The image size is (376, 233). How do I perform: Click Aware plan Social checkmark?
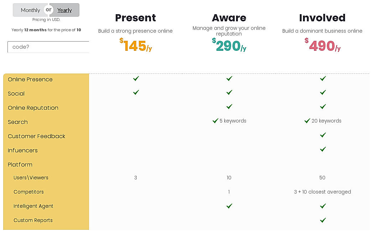click(229, 92)
